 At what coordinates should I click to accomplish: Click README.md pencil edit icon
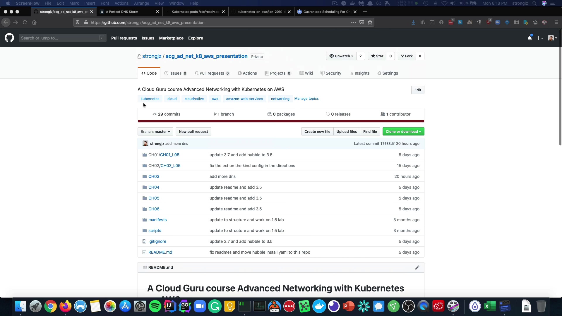point(417,267)
